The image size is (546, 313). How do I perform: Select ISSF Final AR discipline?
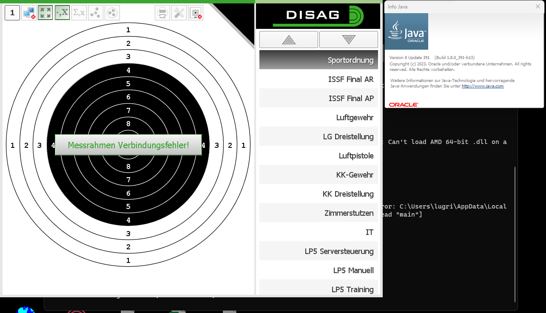pos(318,79)
